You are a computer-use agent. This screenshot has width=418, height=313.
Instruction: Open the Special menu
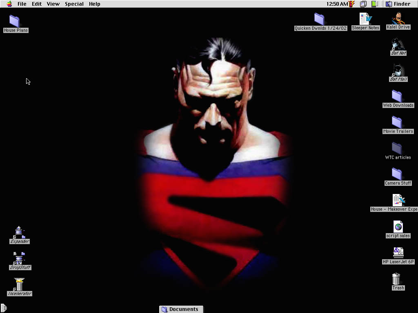[x=74, y=4]
